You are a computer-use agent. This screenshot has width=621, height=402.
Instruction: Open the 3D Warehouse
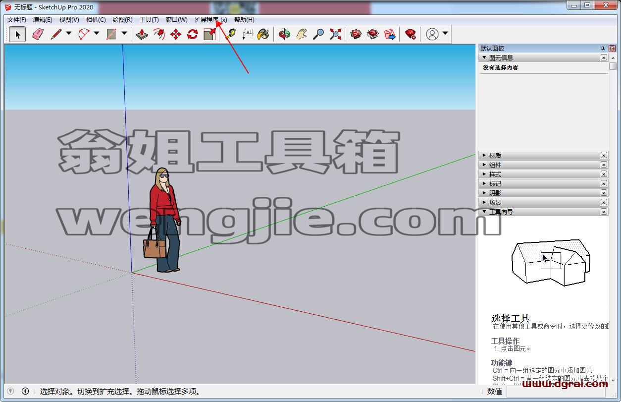pyautogui.click(x=356, y=34)
